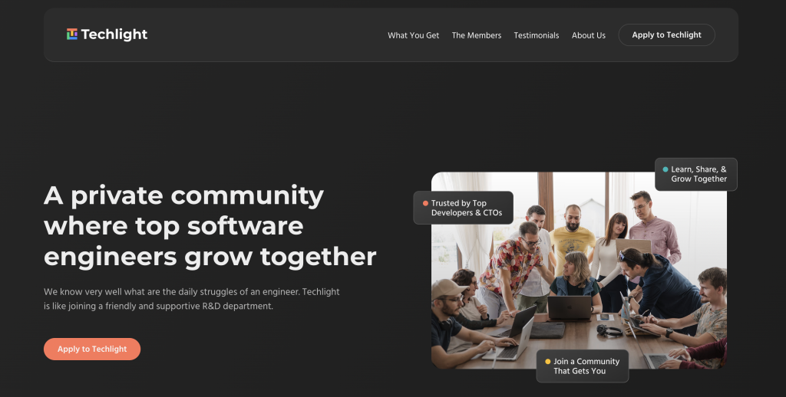Screen dimensions: 786x397
Task: Navigate to About Us
Action: click(x=589, y=35)
